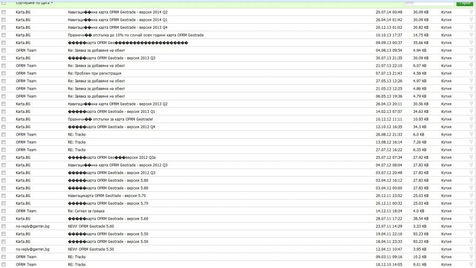Flag the message dated 04.07.12 08:04
Image resolution: width=476 pixels, height=268 pixels.
pos(471,165)
